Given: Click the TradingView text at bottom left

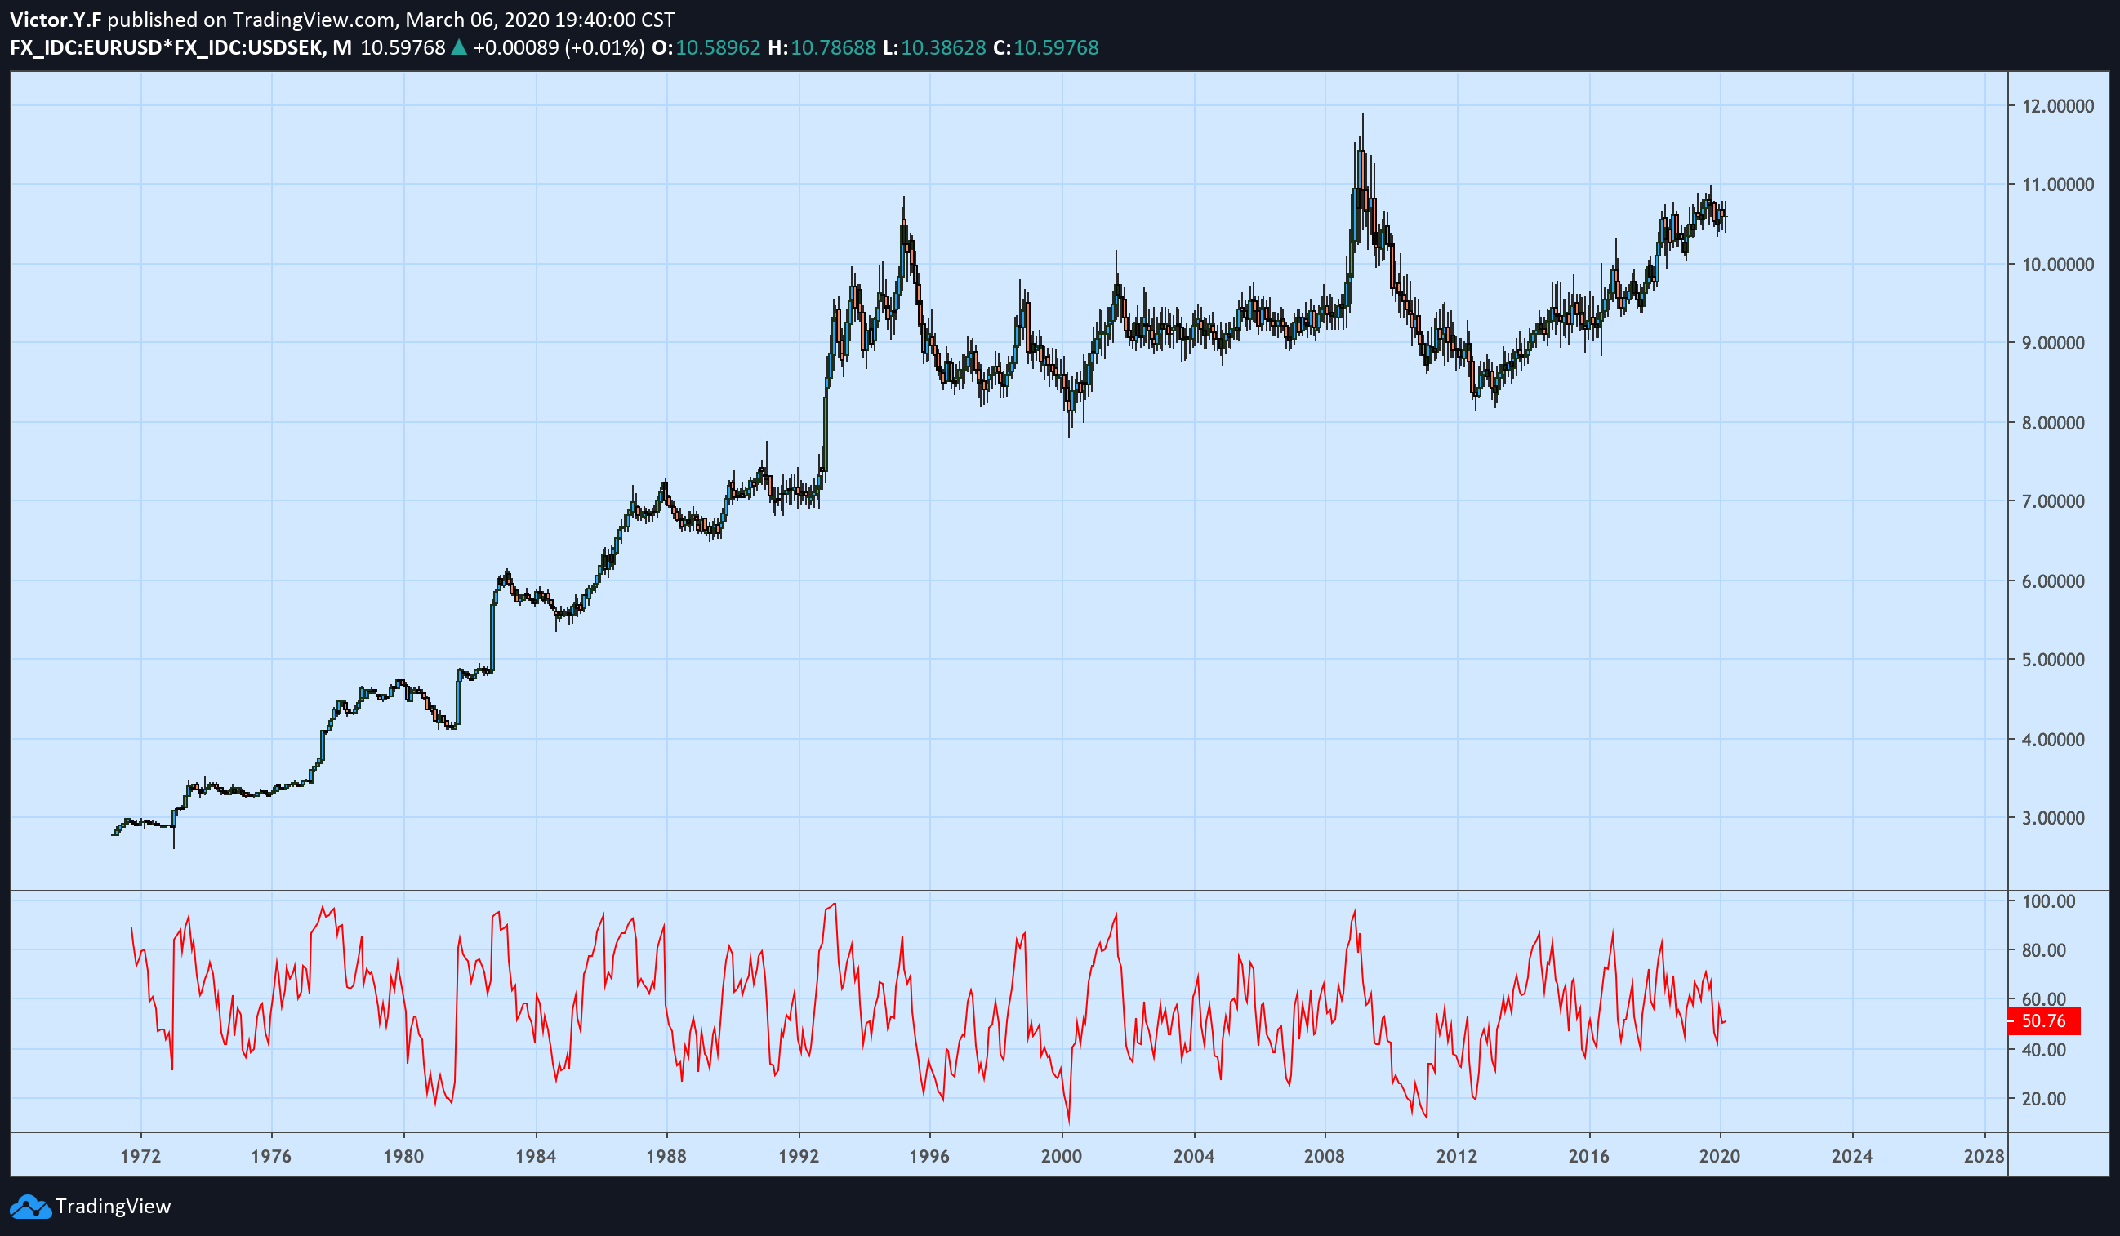Looking at the screenshot, I should pos(113,1207).
